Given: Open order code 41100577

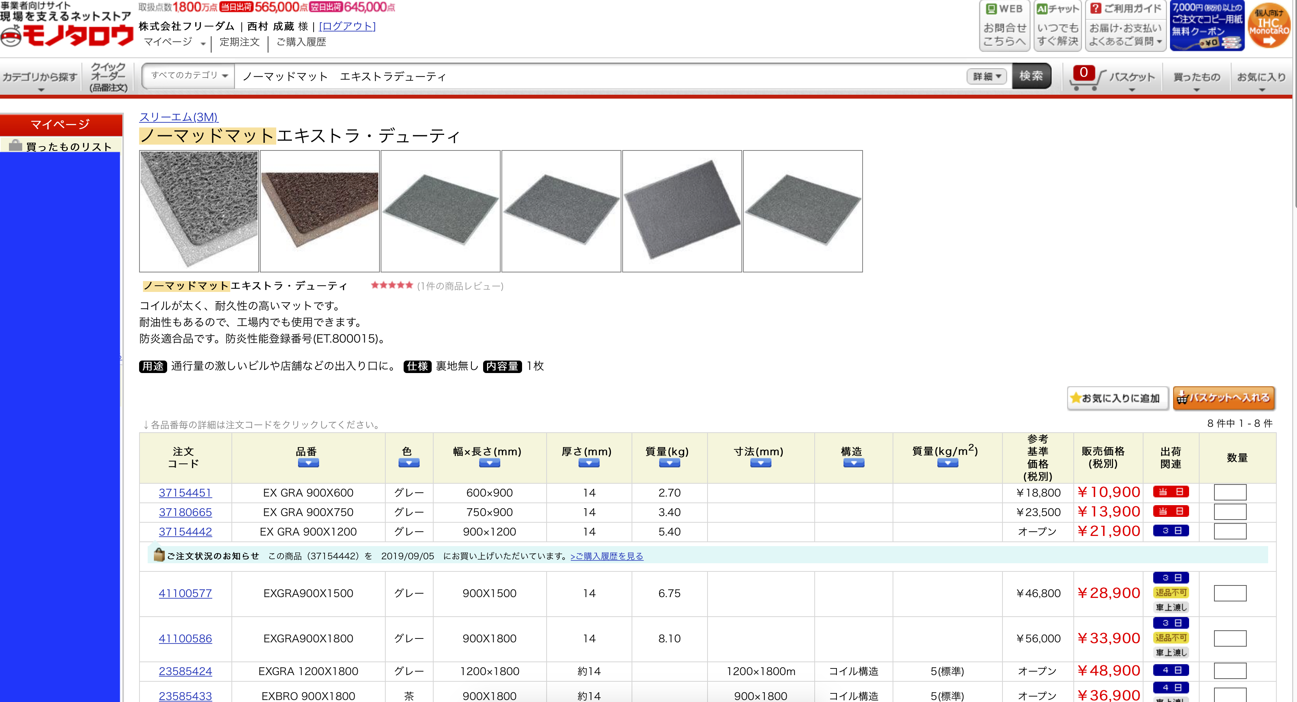Looking at the screenshot, I should [x=185, y=593].
